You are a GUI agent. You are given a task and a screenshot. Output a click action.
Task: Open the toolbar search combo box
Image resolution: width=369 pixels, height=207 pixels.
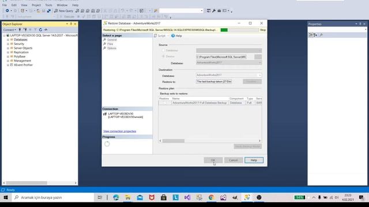pos(181,11)
